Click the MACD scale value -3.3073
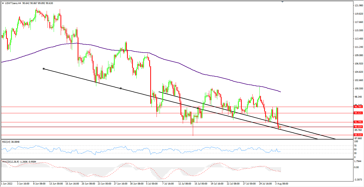 (x=358, y=180)
